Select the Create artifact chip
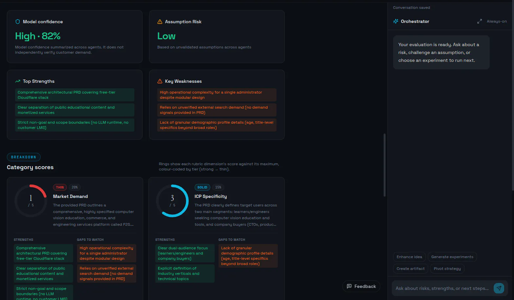The width and height of the screenshot is (514, 300). [x=410, y=269]
